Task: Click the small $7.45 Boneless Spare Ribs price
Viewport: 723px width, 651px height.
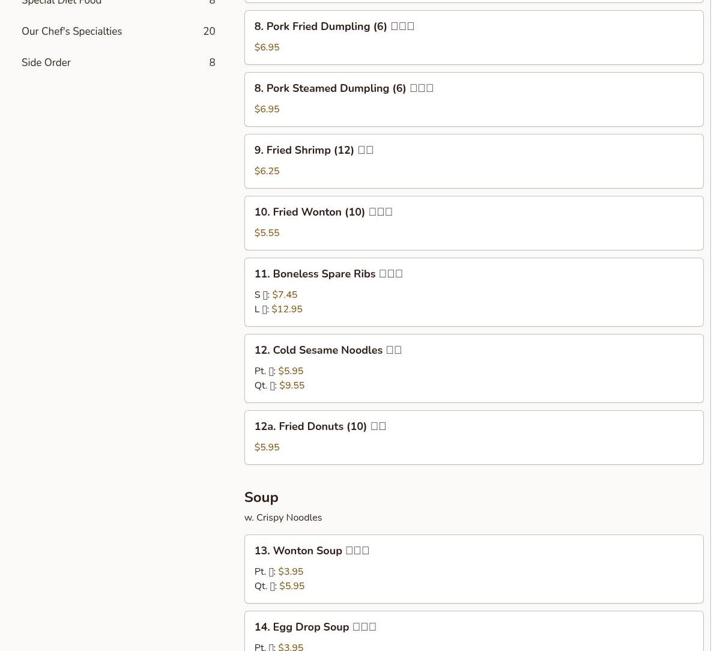Action: 285,295
